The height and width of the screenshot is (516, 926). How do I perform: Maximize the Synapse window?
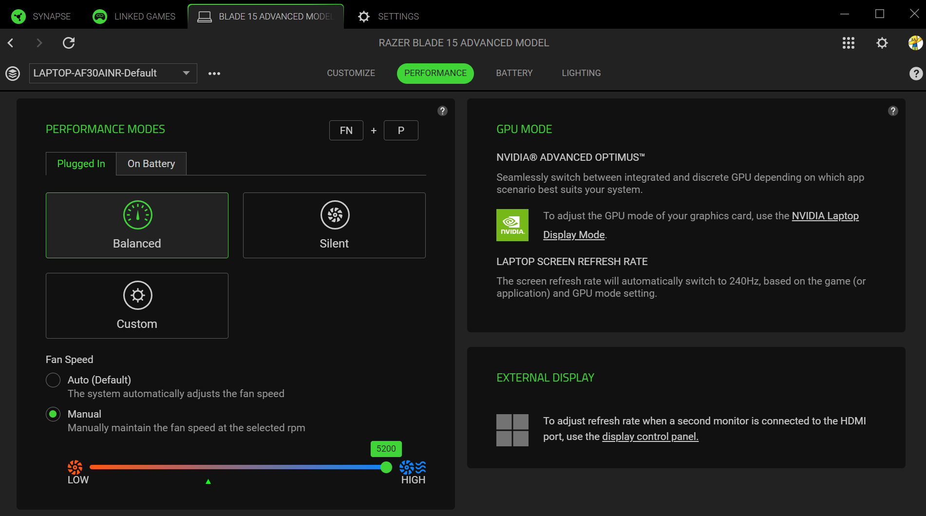[880, 14]
